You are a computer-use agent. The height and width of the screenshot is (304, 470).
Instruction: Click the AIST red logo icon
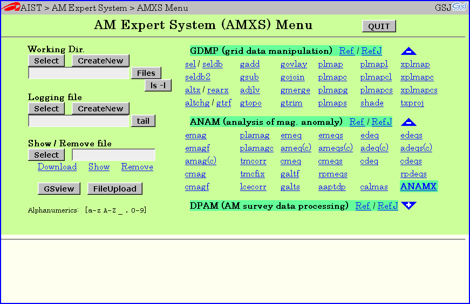[x=11, y=7]
